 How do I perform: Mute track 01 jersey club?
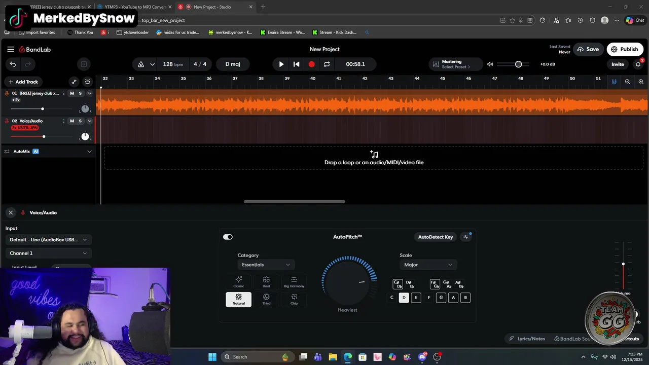(72, 93)
